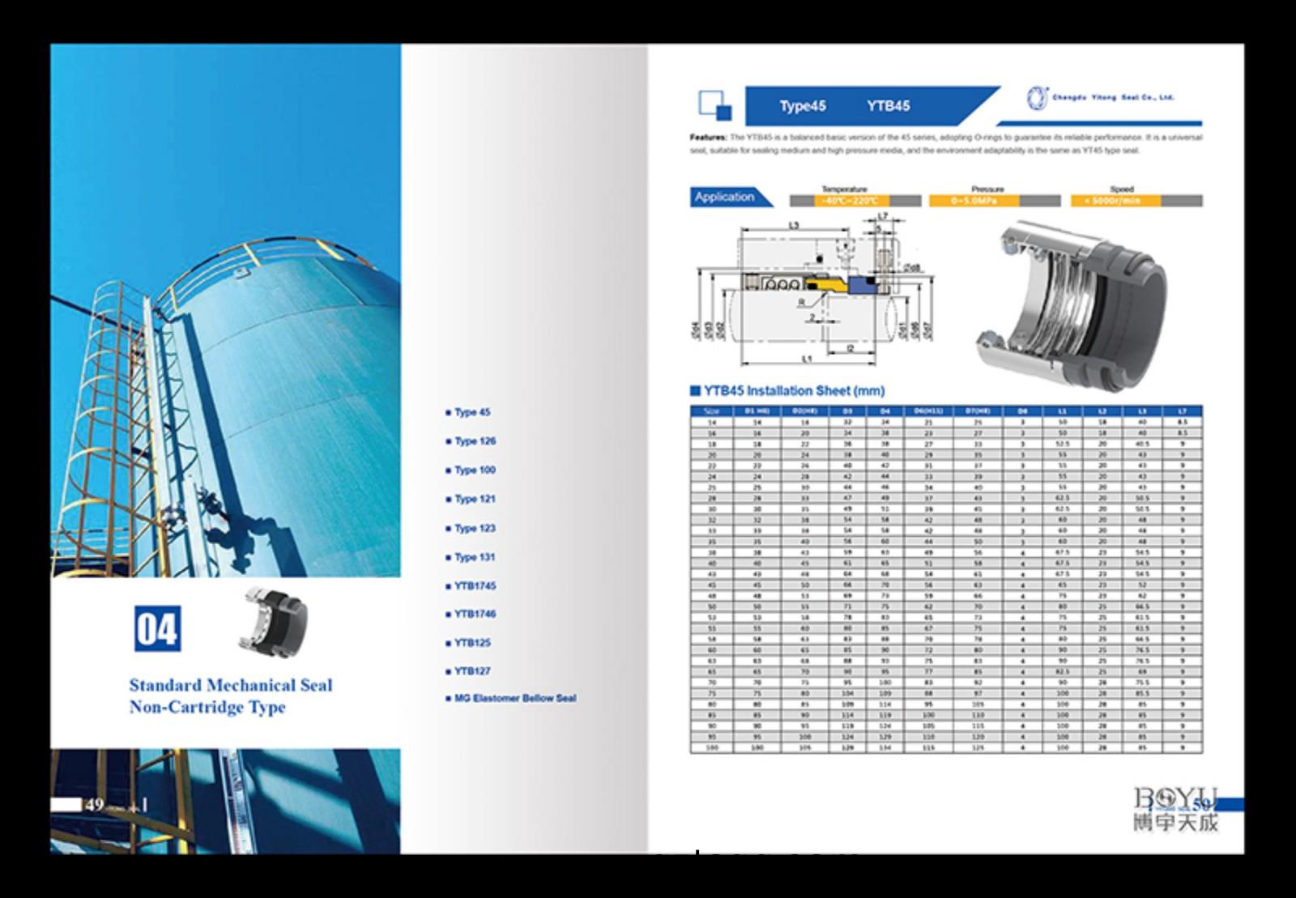The height and width of the screenshot is (898, 1296).
Task: Open the Type 45 entry
Action: coord(471,412)
